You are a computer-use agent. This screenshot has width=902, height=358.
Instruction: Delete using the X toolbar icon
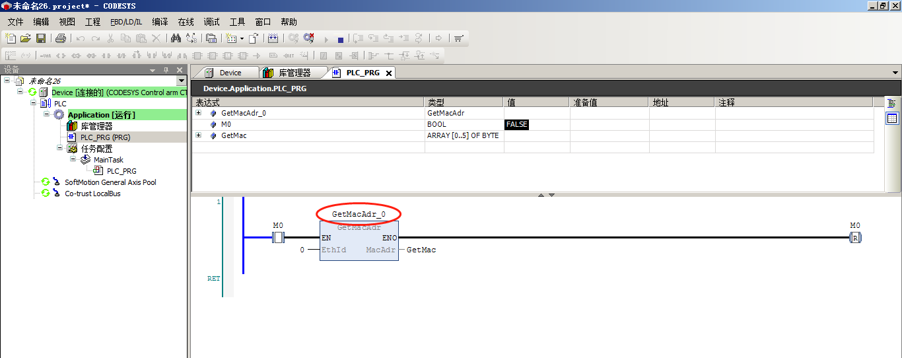click(x=156, y=38)
